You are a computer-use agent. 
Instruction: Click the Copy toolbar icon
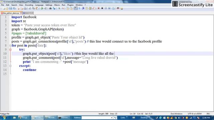pos(33,8)
